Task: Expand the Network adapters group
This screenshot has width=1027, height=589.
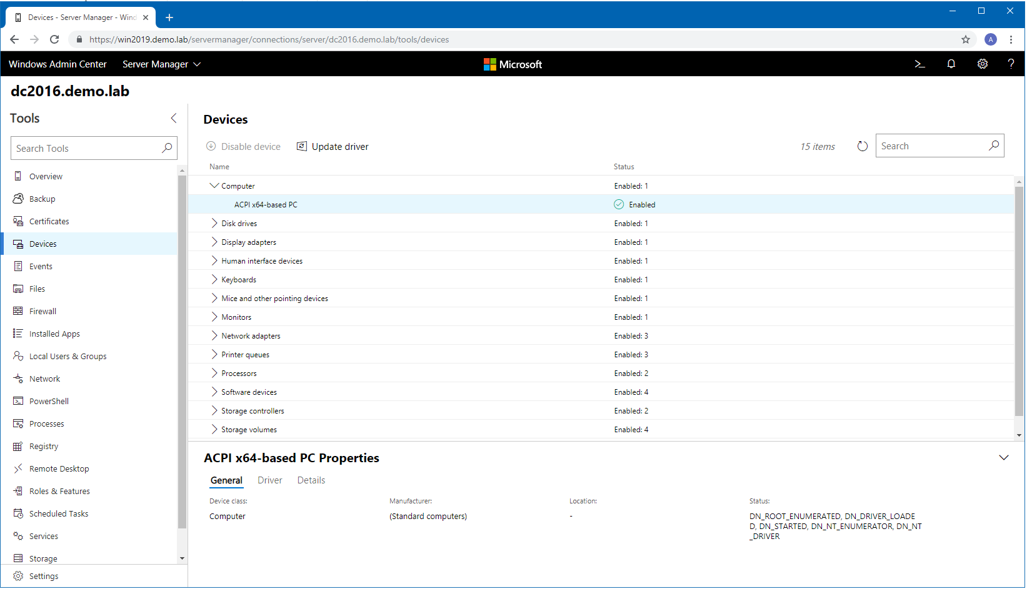Action: pyautogui.click(x=214, y=335)
